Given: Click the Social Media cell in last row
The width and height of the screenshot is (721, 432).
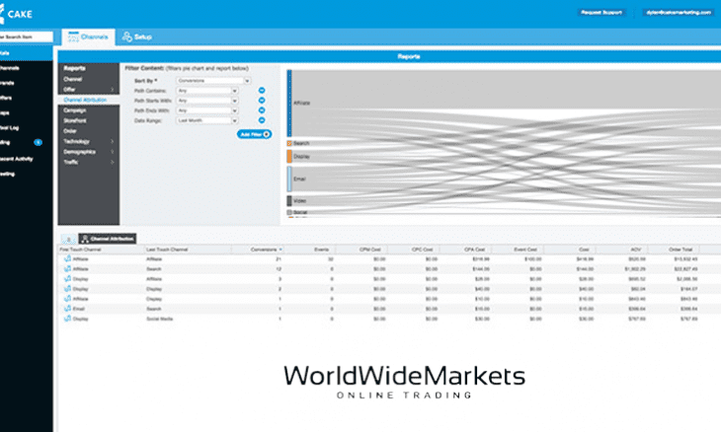Looking at the screenshot, I should pyautogui.click(x=159, y=319).
